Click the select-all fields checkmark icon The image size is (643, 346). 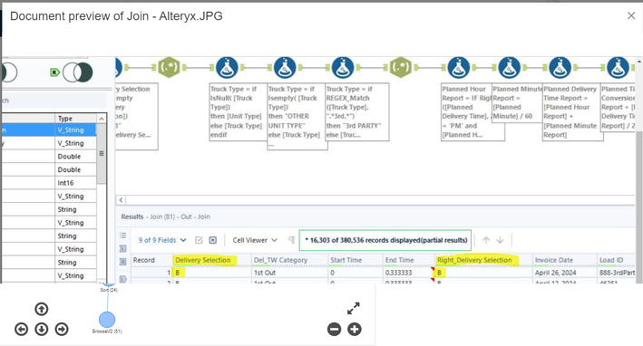[x=199, y=240]
